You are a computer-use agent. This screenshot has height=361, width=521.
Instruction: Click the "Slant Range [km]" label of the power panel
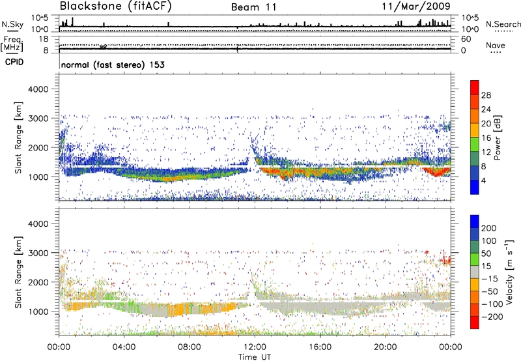click(x=18, y=137)
